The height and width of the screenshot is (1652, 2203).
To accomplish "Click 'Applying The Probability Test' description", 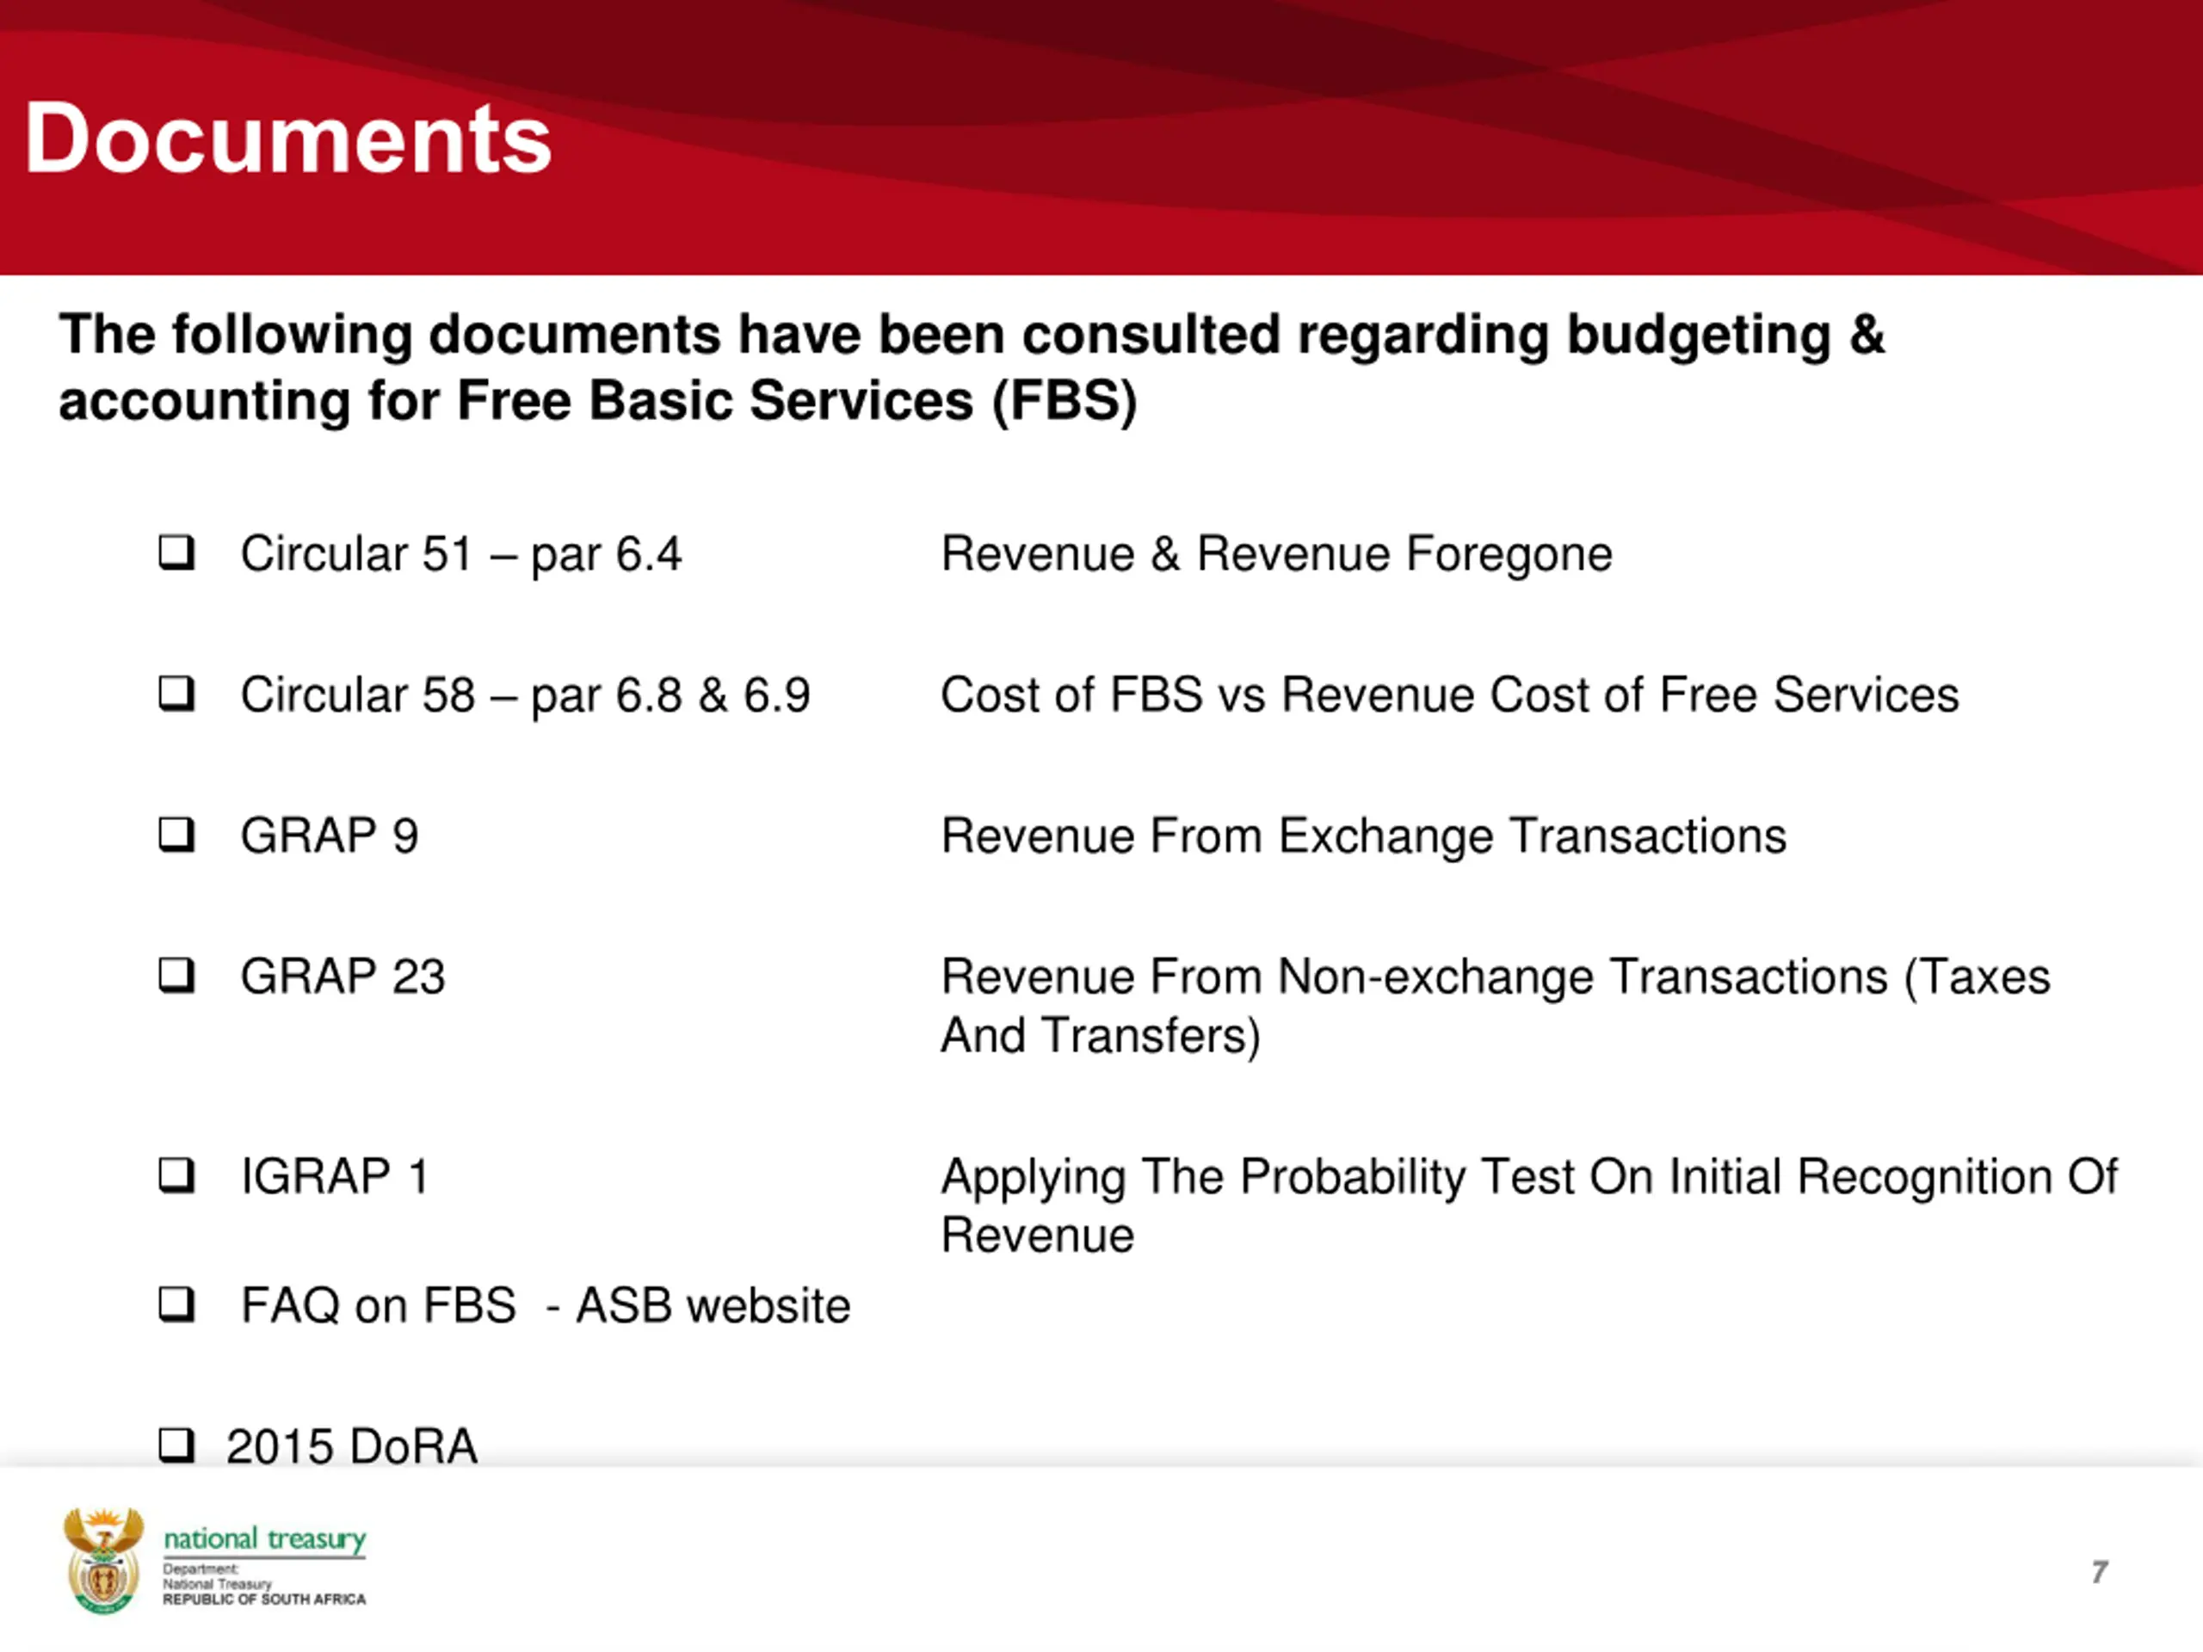I will coord(1530,1206).
